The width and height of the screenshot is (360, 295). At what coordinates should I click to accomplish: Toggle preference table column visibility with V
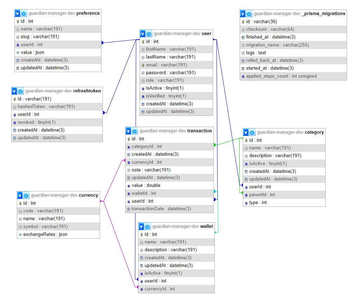(17, 14)
